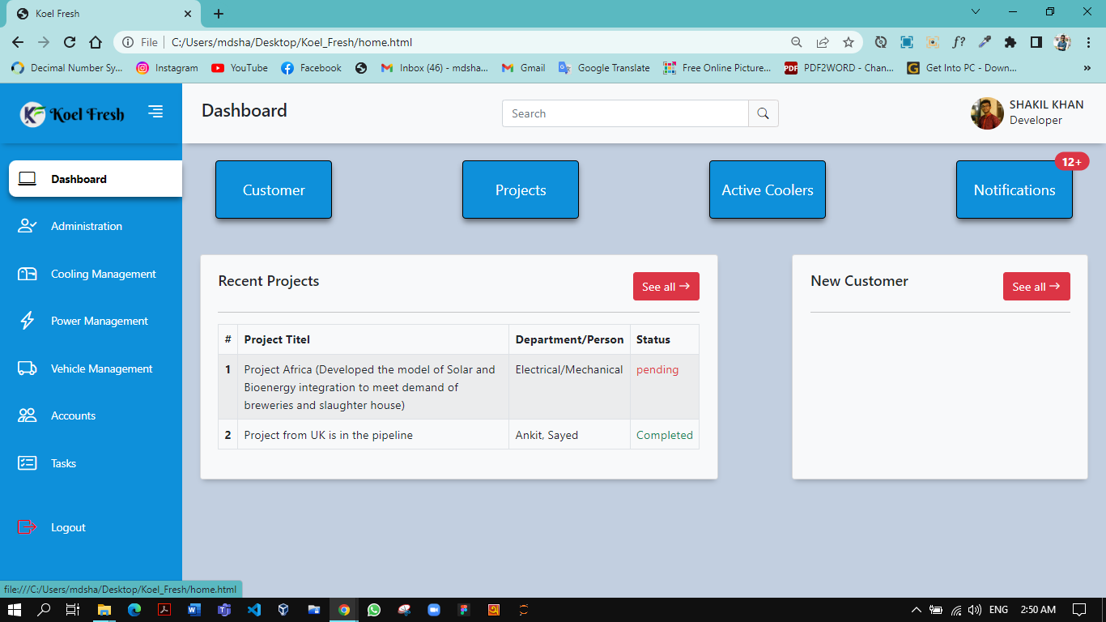Open the 'f?' font finder extension
The height and width of the screenshot is (622, 1106).
[x=959, y=42]
